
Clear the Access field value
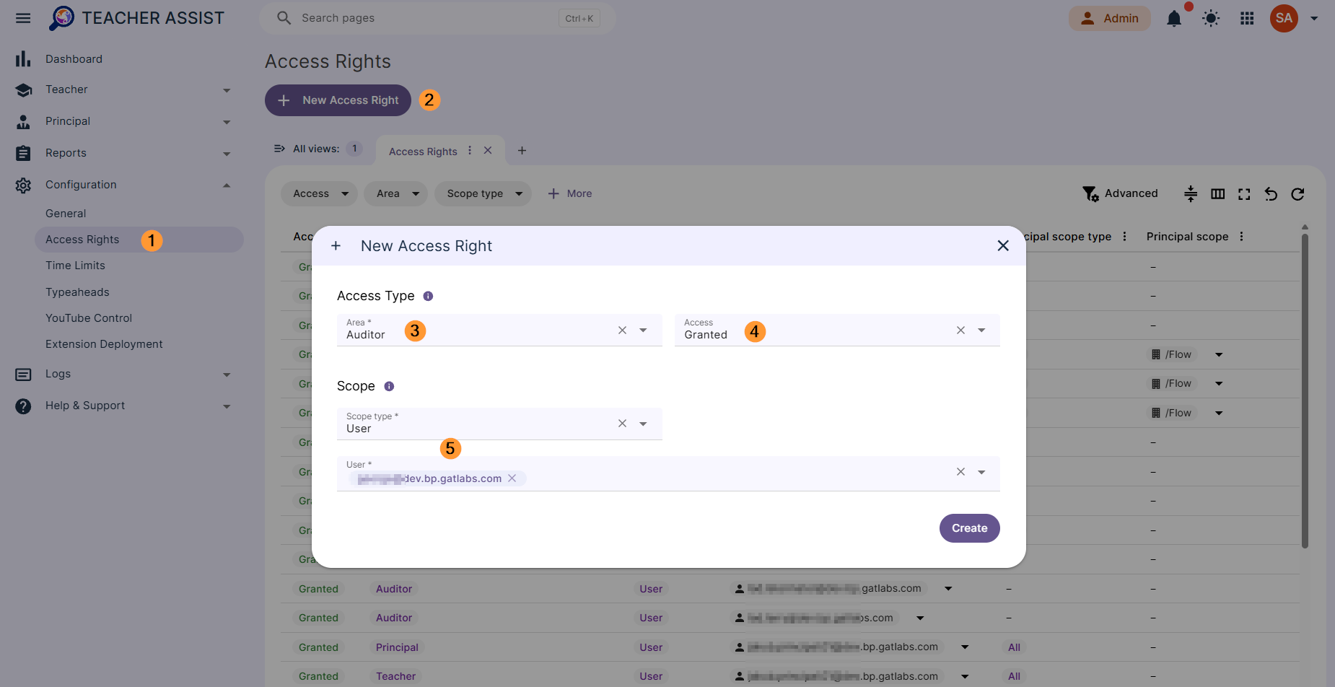[960, 330]
